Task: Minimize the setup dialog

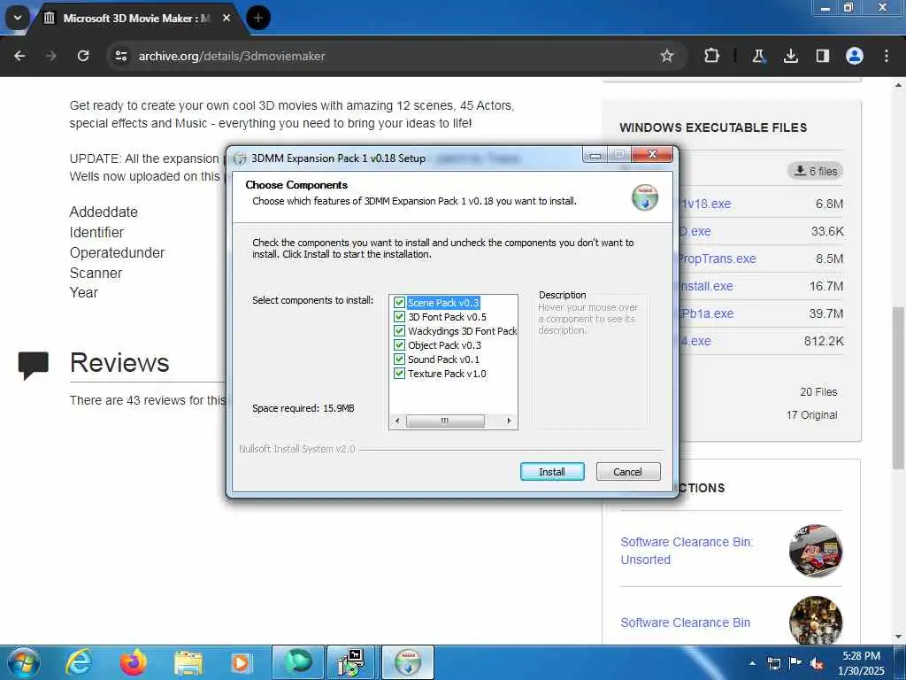Action: [x=595, y=155]
